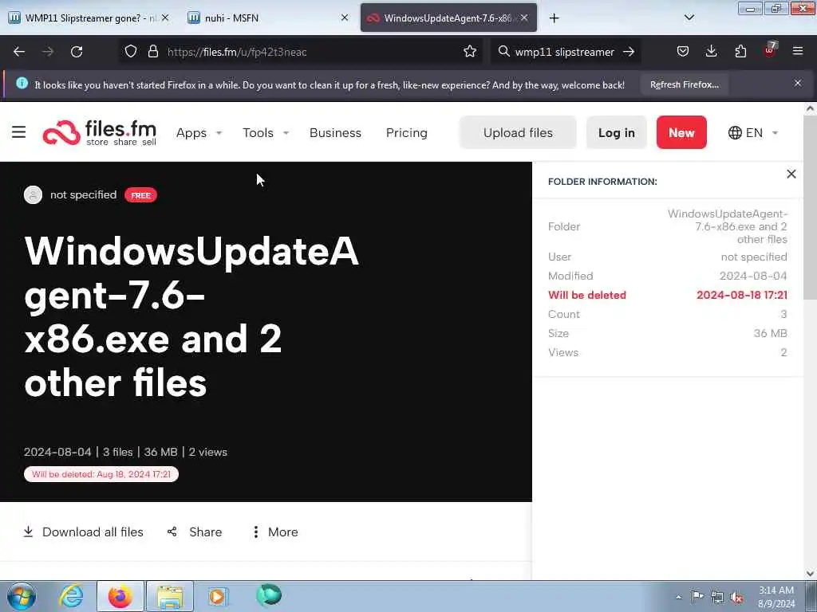The width and height of the screenshot is (817, 612).
Task: Expand the Tools dropdown menu
Action: tap(266, 133)
